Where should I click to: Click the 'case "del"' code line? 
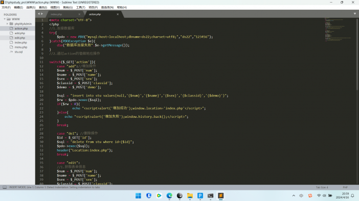[77, 133]
